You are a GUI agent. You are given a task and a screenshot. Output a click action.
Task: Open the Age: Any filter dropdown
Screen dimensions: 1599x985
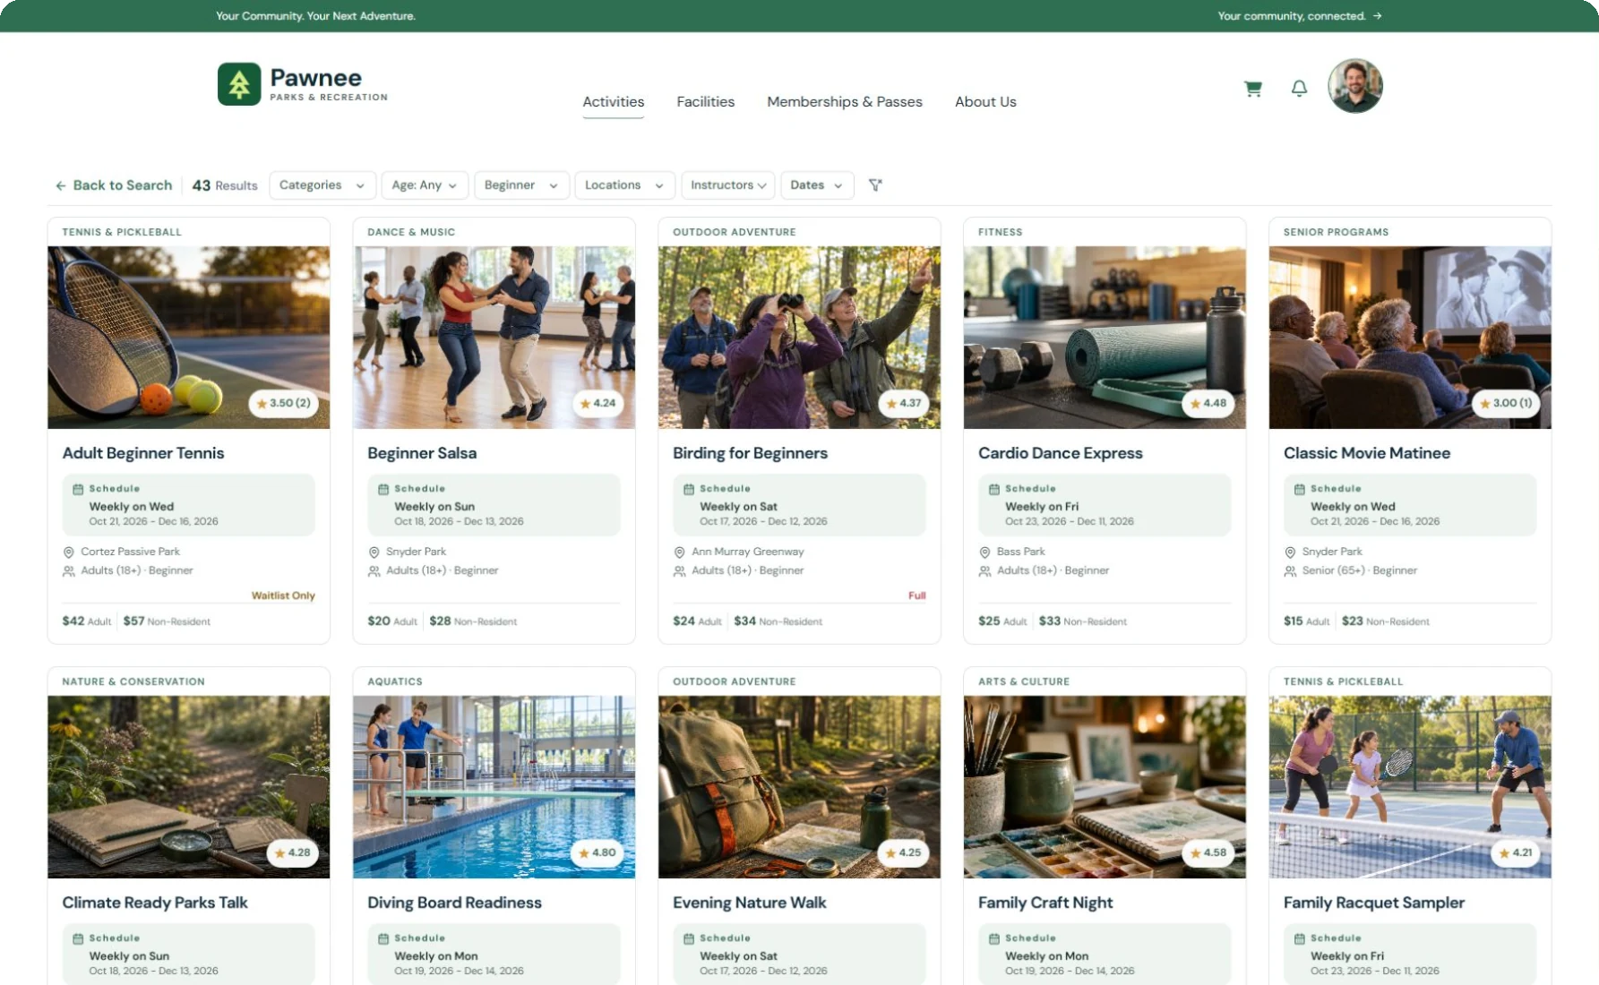[x=425, y=185]
